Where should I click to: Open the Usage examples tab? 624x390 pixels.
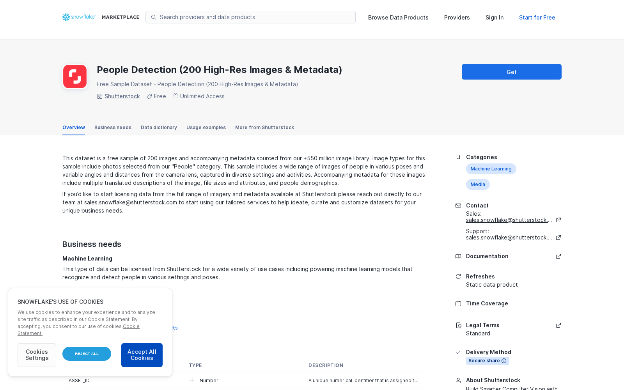[x=206, y=128]
